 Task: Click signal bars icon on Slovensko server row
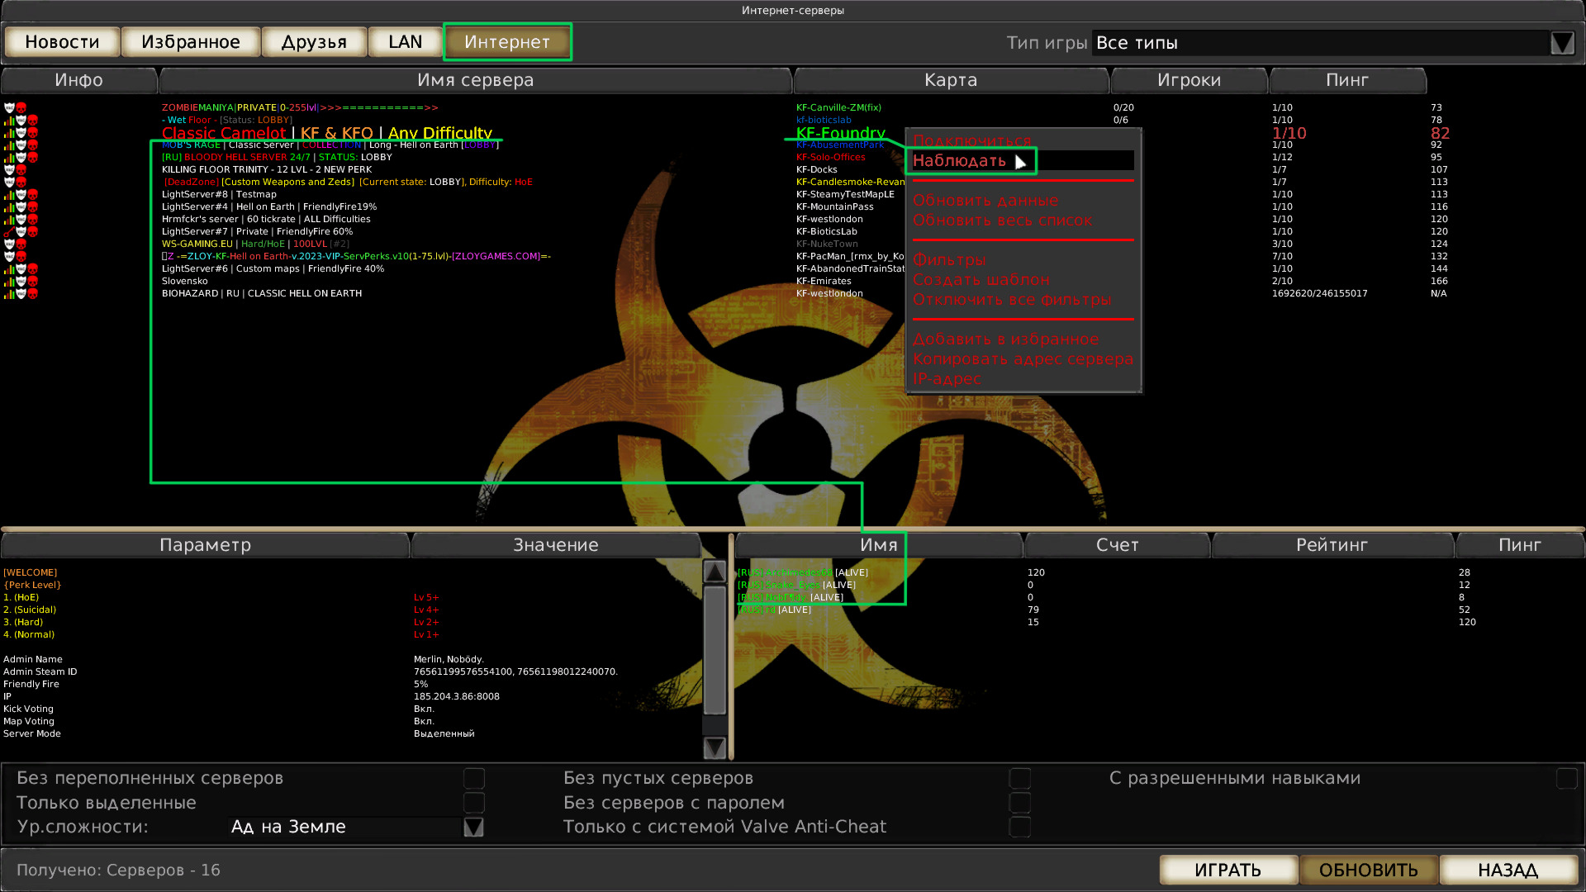pyautogui.click(x=9, y=282)
